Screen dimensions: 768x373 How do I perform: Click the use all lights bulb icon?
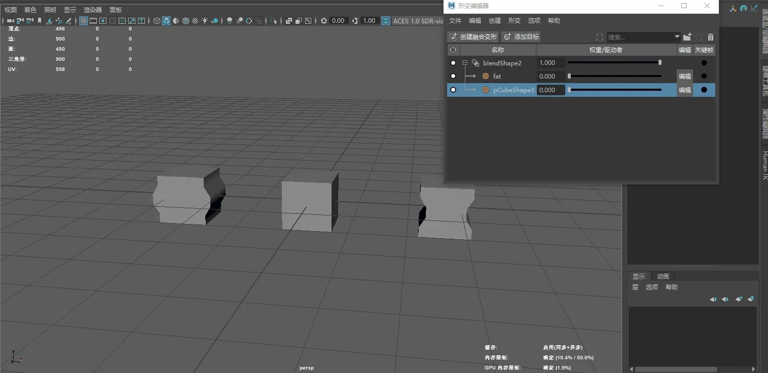[205, 21]
